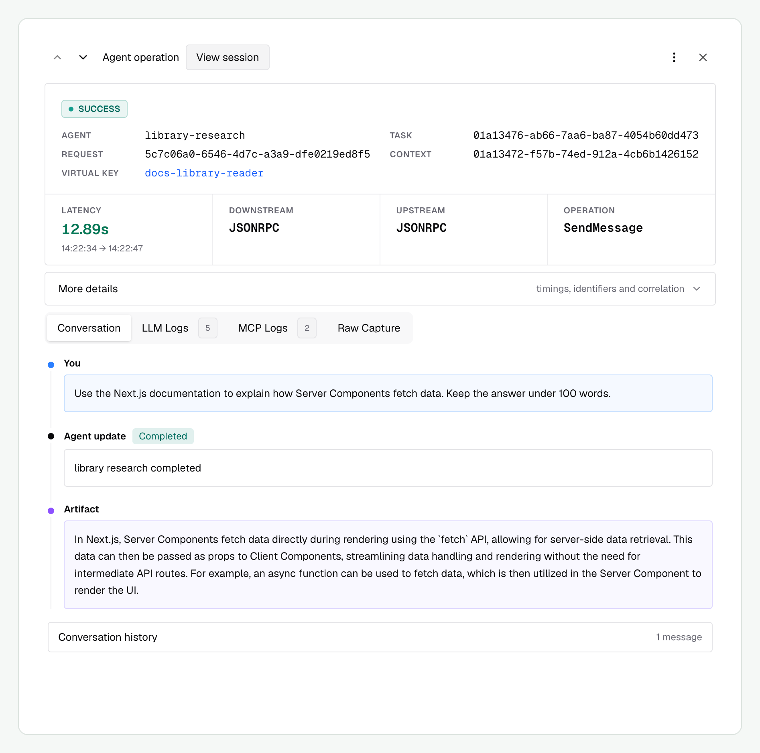Click the purple Artifact timeline dot
Screen dimensions: 760x753
[51, 510]
